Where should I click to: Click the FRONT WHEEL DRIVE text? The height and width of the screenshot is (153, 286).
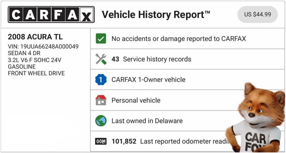click(x=36, y=73)
